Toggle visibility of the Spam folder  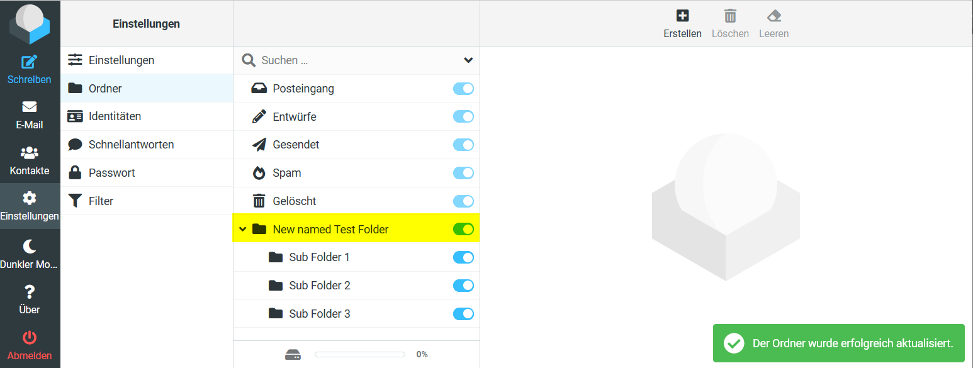tap(463, 173)
